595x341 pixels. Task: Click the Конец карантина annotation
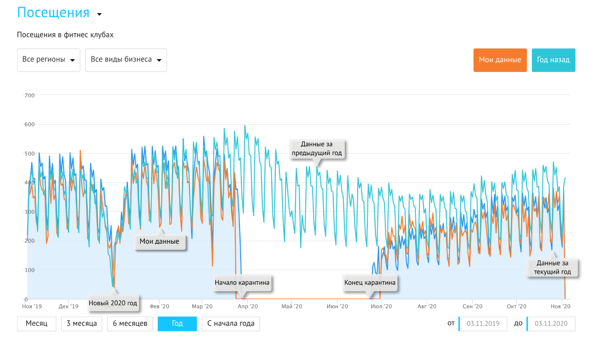click(x=370, y=283)
